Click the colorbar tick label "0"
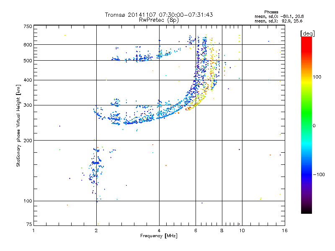The height and width of the screenshot is (251, 335). 314,126
